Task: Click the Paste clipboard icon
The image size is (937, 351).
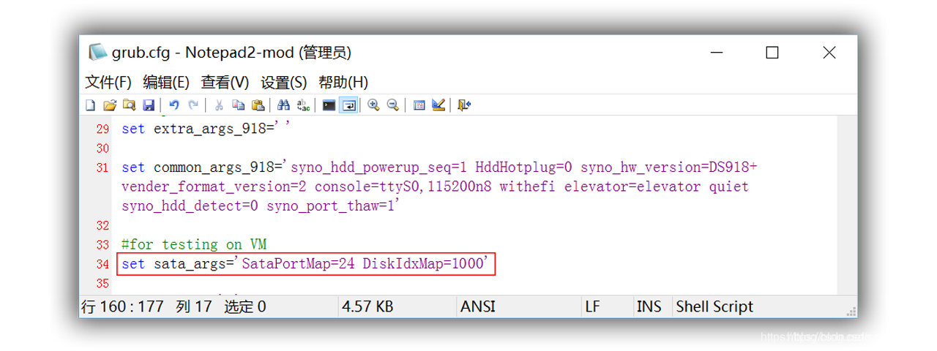Action: point(258,105)
